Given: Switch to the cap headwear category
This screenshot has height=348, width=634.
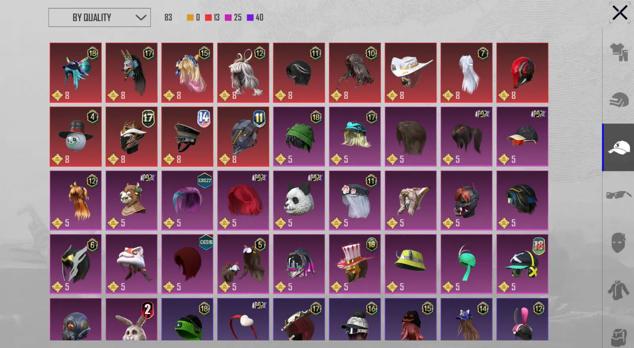Looking at the screenshot, I should 619,148.
